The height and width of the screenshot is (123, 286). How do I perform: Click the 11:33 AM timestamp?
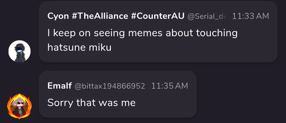pos(250,16)
